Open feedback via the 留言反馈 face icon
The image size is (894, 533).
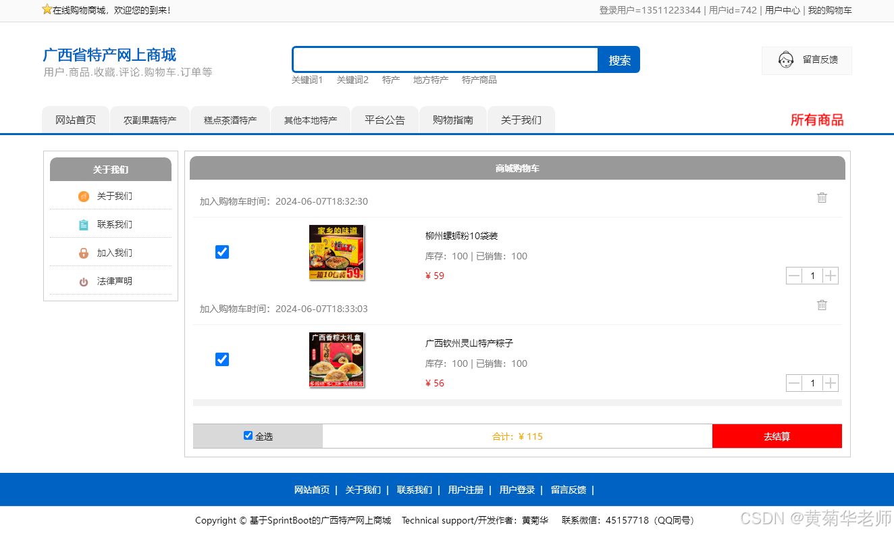(785, 60)
